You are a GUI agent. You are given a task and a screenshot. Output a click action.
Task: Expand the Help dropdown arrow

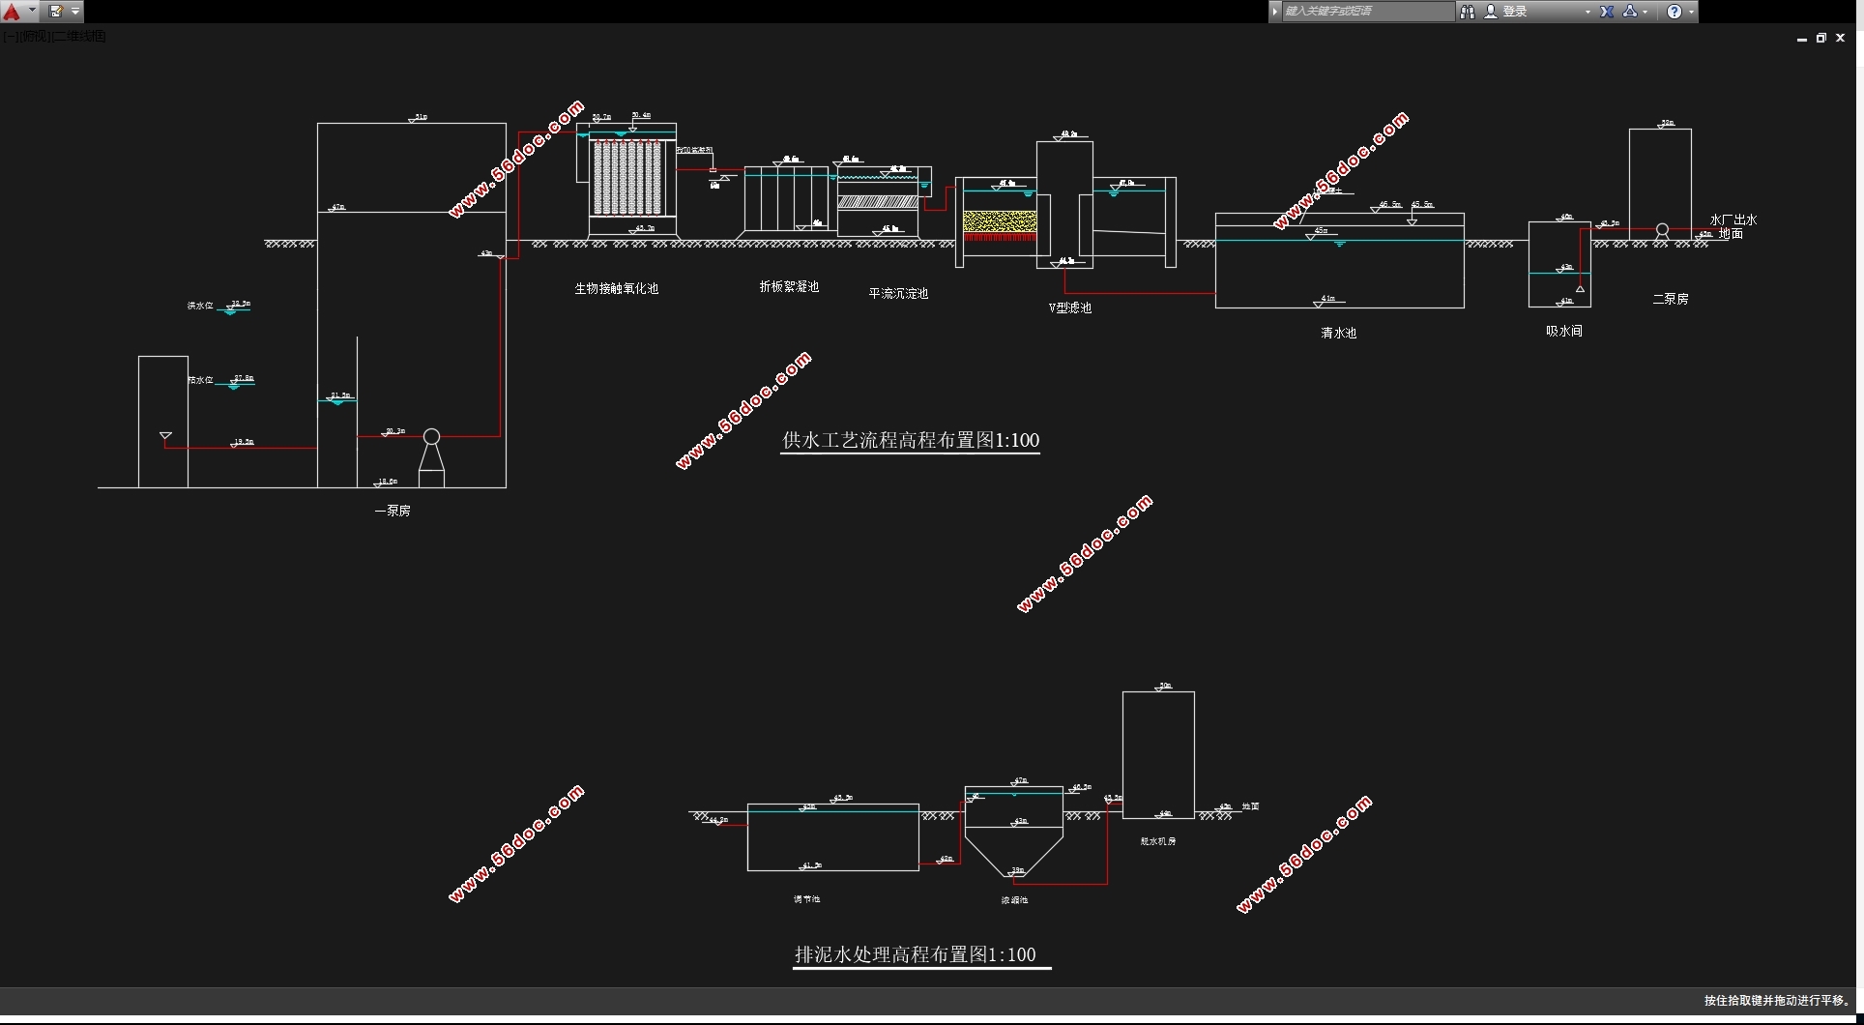1691,12
